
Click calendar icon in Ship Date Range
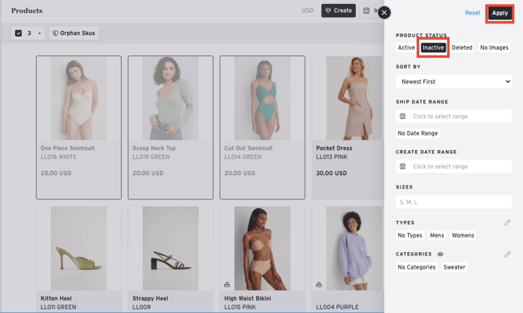pyautogui.click(x=403, y=116)
